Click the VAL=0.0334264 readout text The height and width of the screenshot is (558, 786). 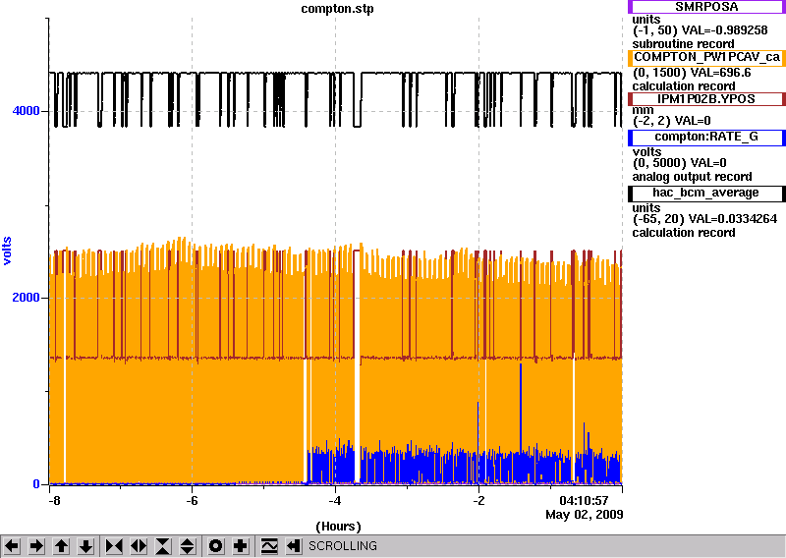[x=733, y=219]
